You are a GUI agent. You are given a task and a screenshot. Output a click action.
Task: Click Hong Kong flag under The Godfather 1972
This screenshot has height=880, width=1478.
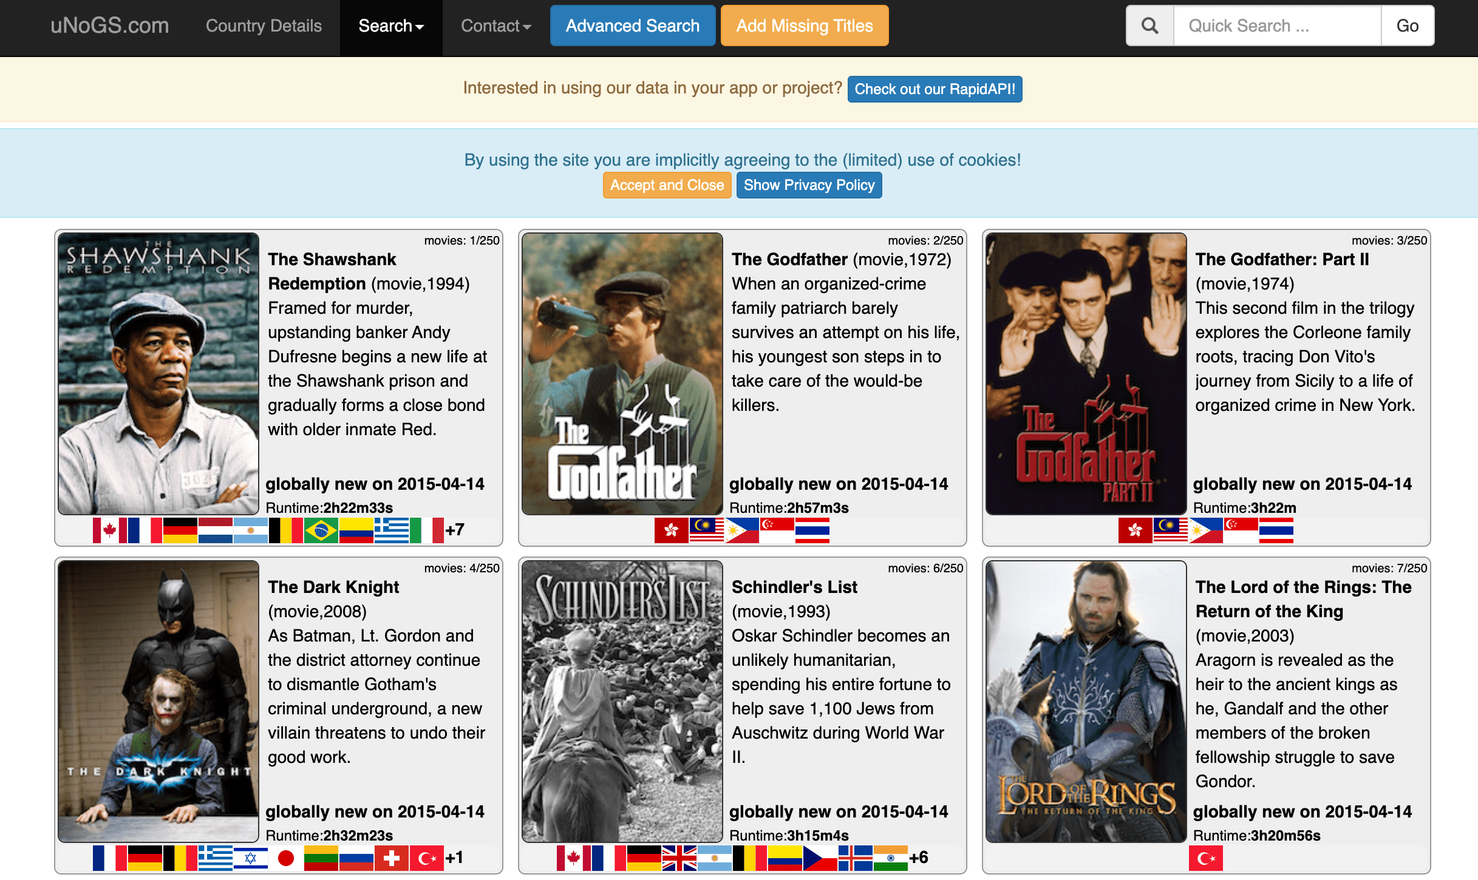pyautogui.click(x=672, y=530)
